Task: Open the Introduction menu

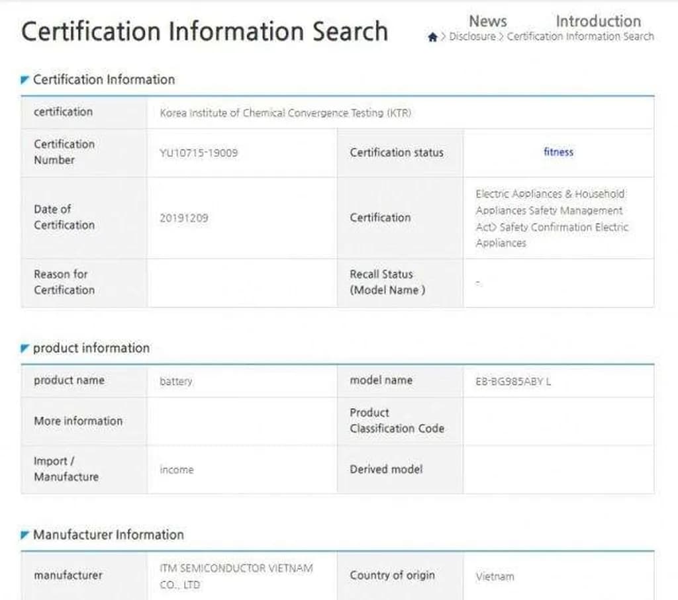Action: point(598,21)
